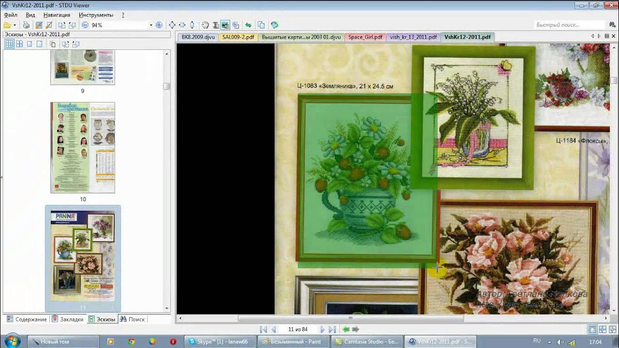Image resolution: width=619 pixels, height=348 pixels.
Task: Open the ? help menu
Action: [x=123, y=15]
